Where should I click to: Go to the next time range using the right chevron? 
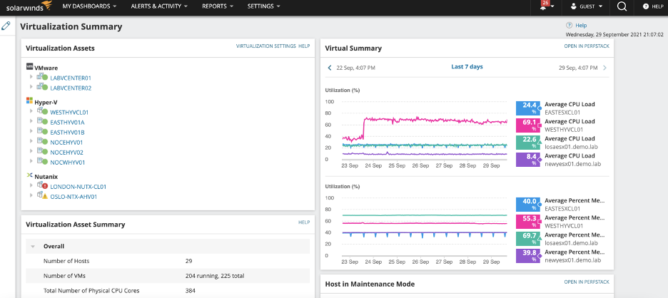[605, 68]
